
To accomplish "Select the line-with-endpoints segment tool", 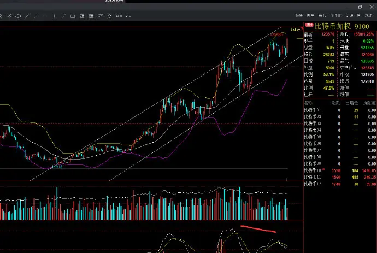I will tap(64, 16).
